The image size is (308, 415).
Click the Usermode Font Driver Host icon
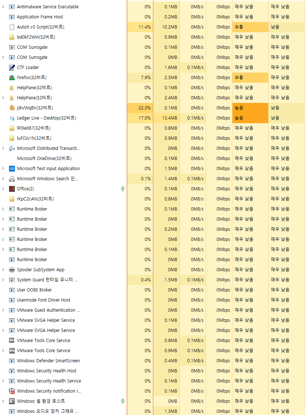[x=12, y=300]
